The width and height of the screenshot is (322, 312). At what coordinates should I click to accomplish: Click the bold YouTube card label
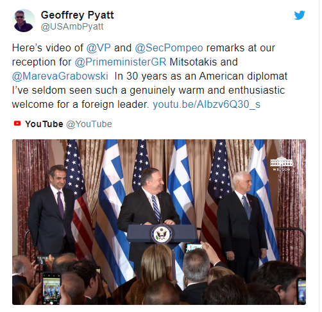coord(44,124)
